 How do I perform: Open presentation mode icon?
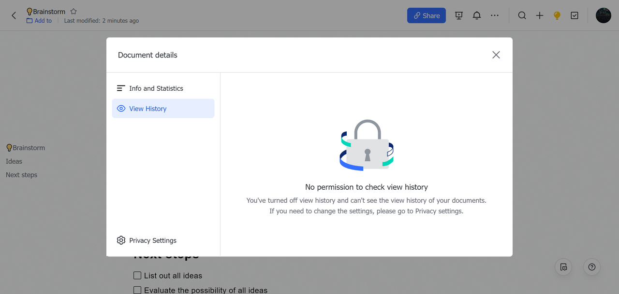click(459, 15)
